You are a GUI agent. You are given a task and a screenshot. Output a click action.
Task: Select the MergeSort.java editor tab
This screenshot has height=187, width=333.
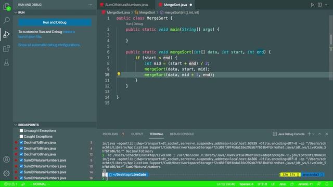coord(176,5)
